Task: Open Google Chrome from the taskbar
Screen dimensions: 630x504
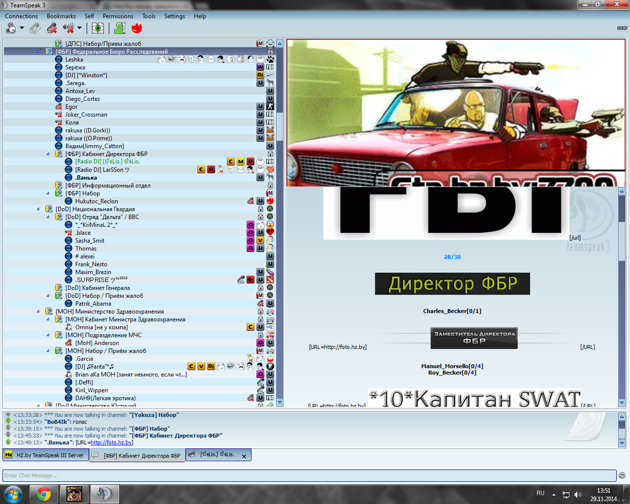Action: coord(44,494)
